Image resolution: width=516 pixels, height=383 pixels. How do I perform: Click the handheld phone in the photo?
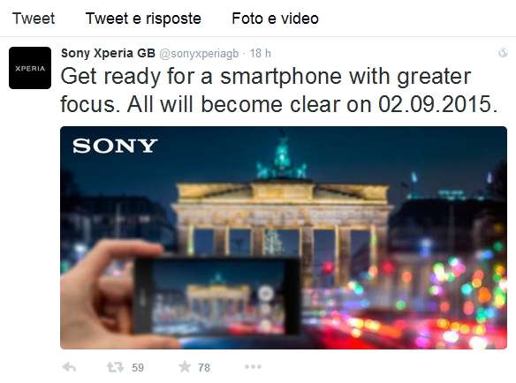pyautogui.click(x=216, y=296)
